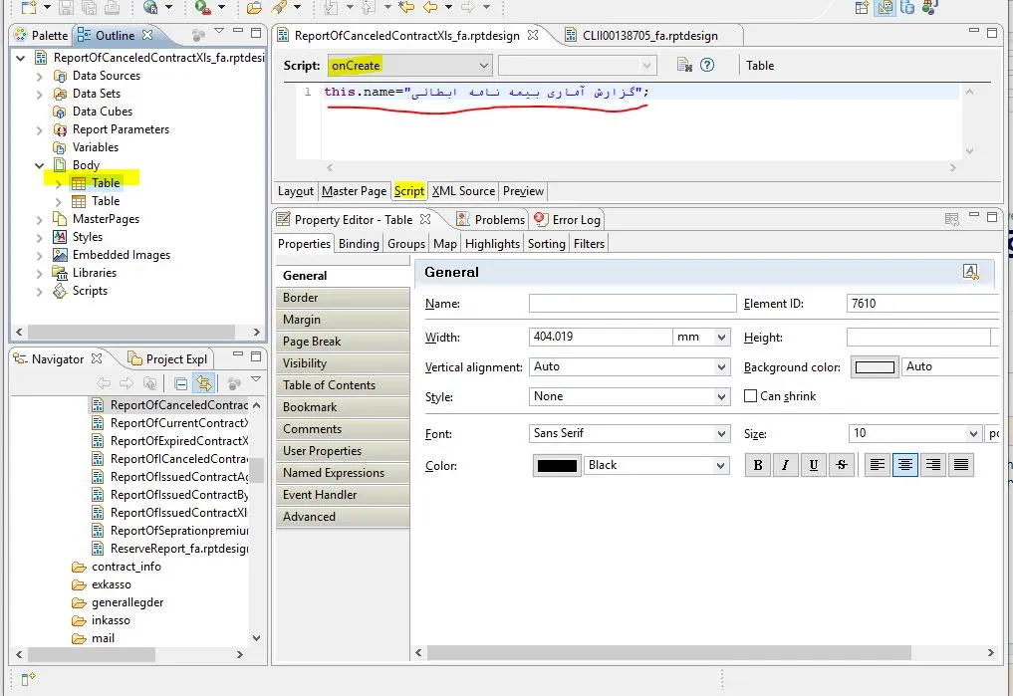Click the Last Edit Location arrow icon
1013x696 pixels.
pos(406,7)
